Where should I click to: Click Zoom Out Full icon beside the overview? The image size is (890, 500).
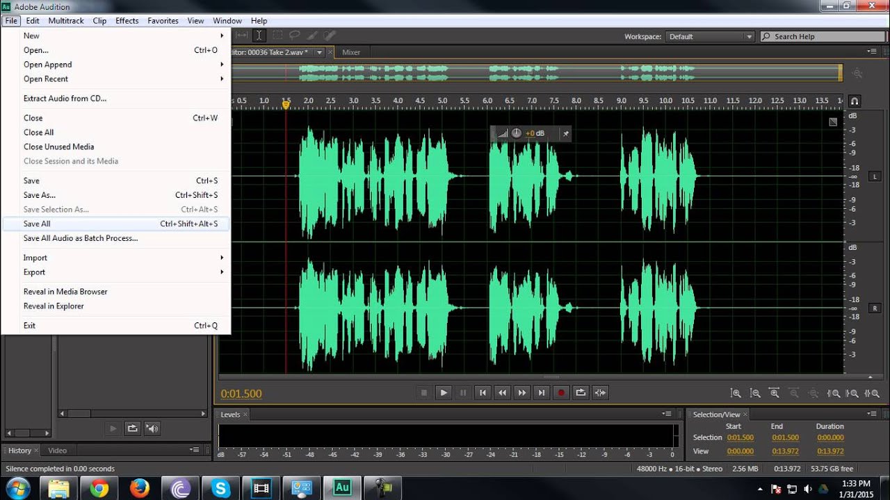[857, 73]
